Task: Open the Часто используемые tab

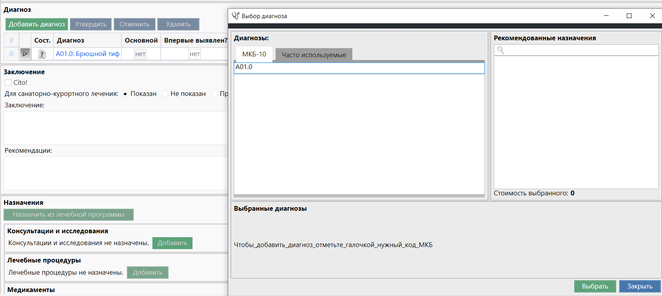Action: pos(314,55)
